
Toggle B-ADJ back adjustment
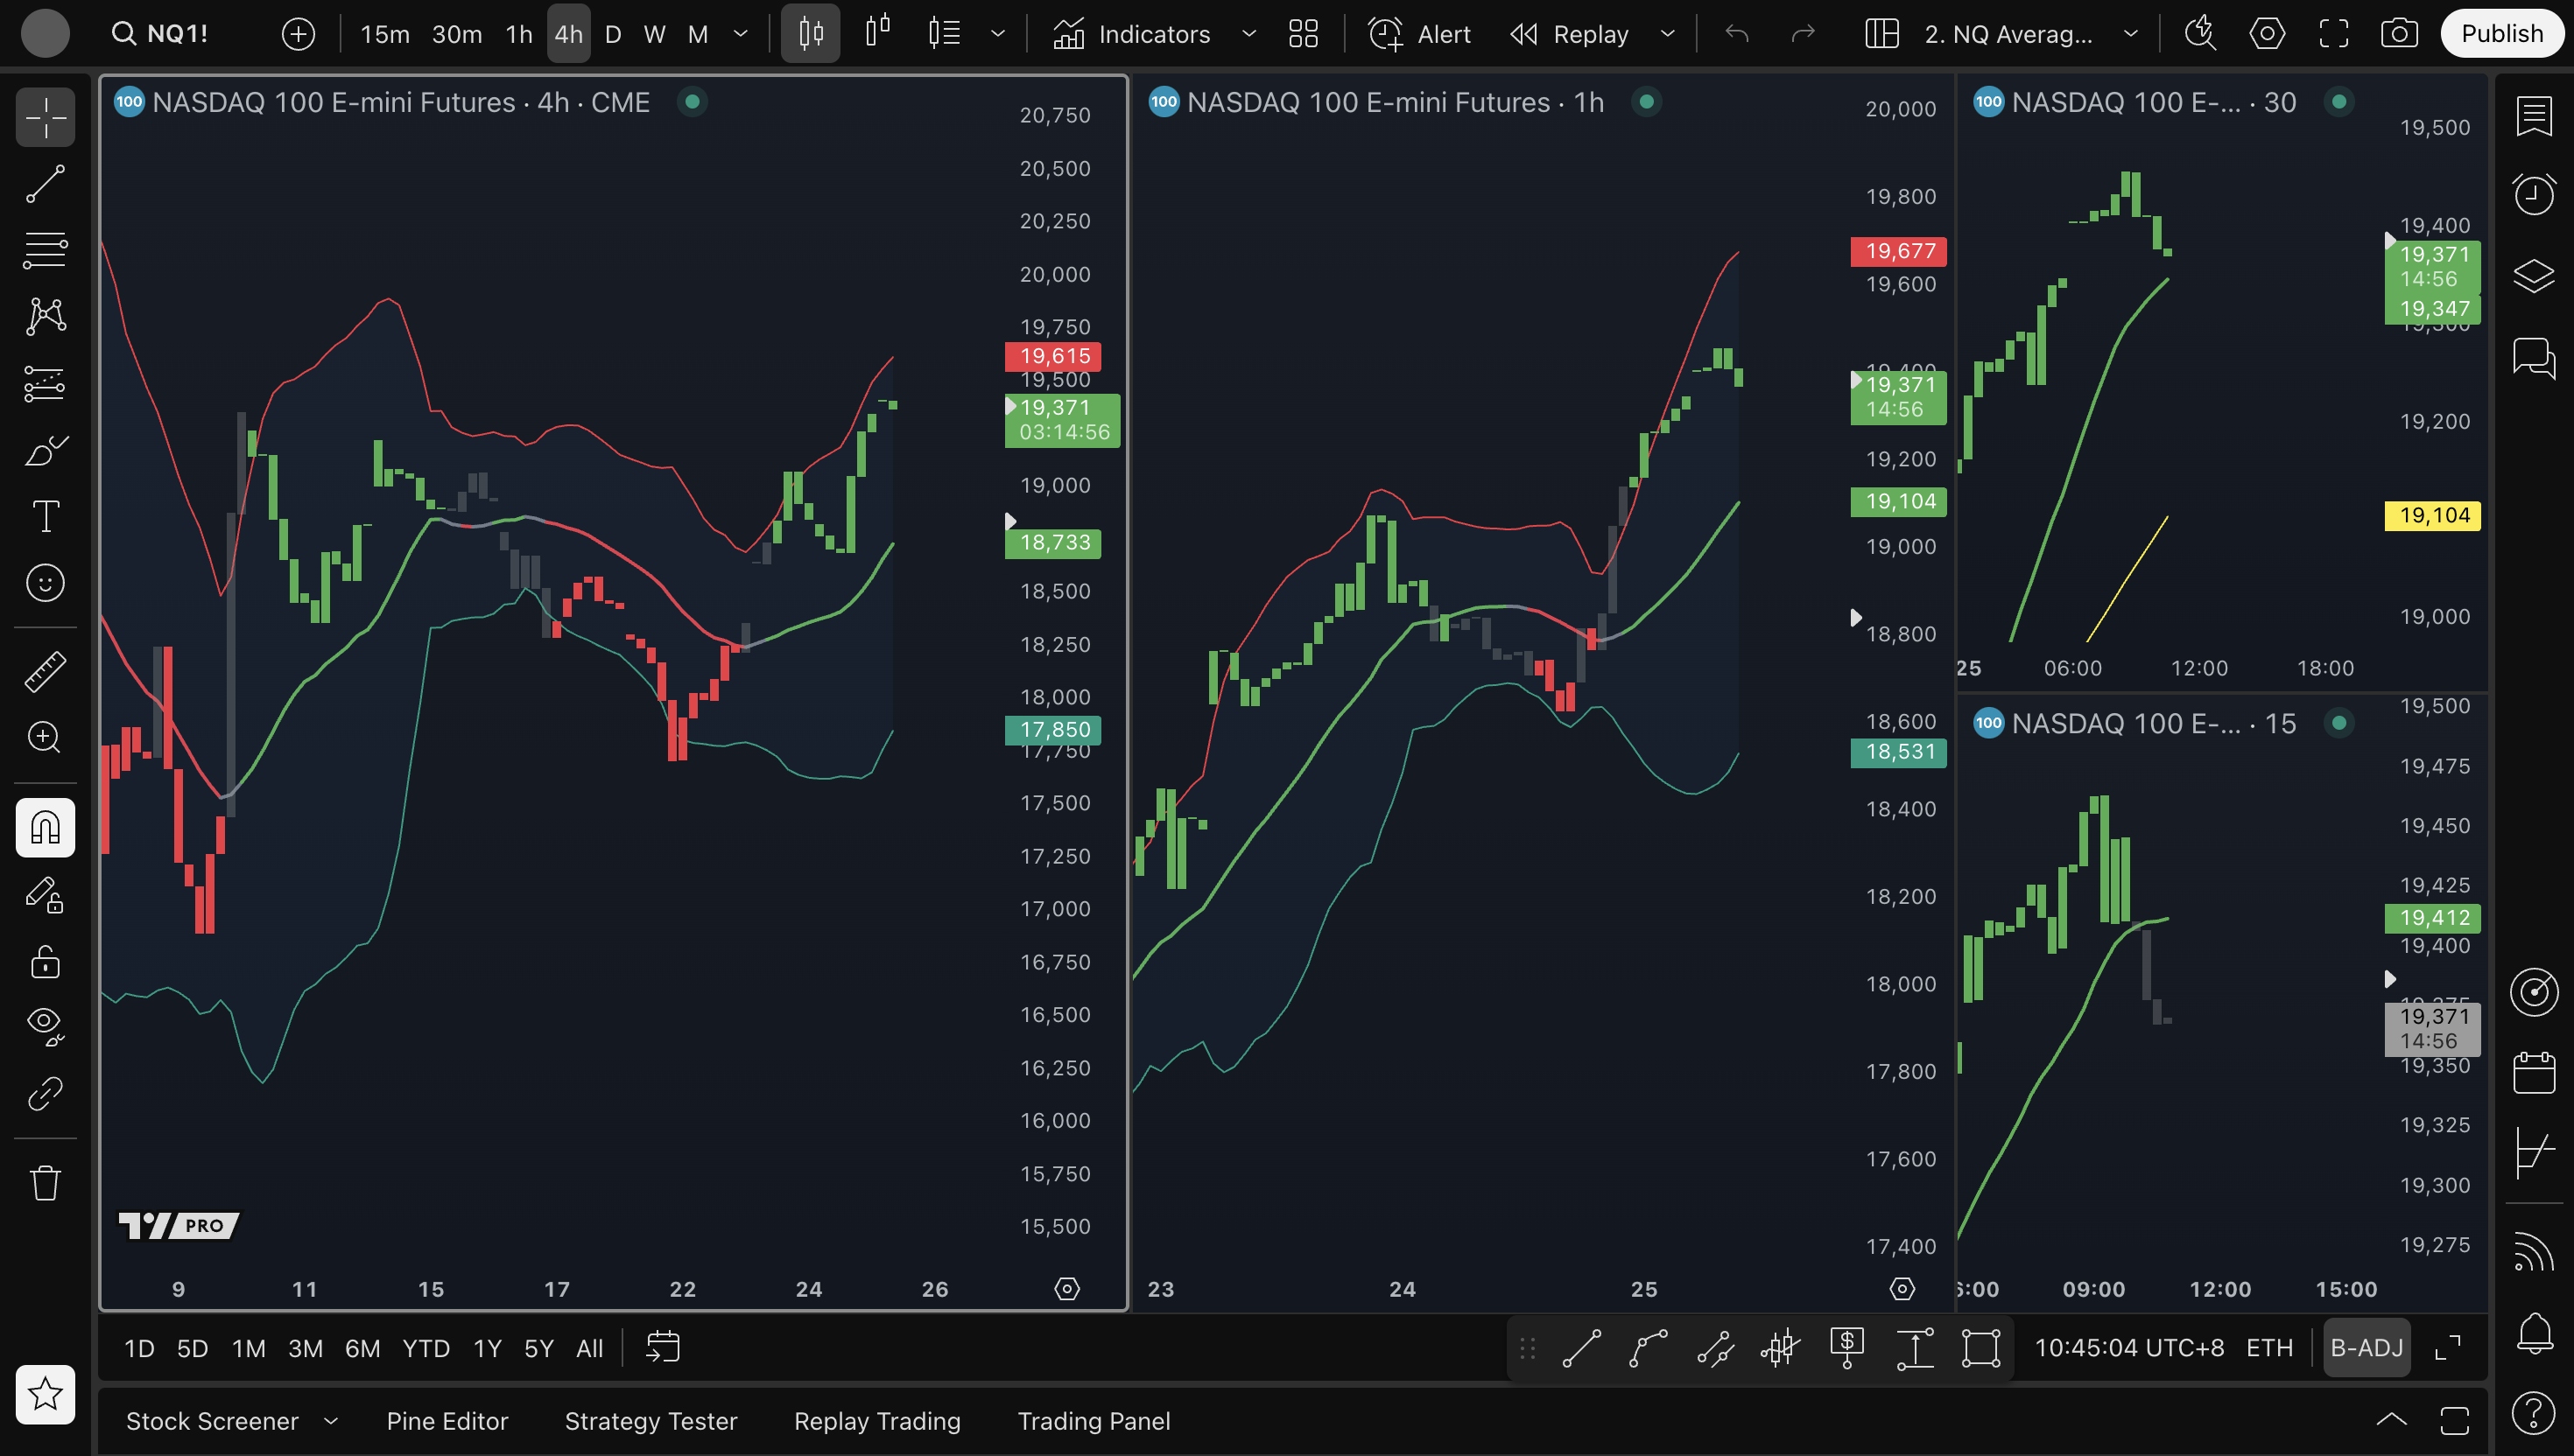click(2366, 1348)
